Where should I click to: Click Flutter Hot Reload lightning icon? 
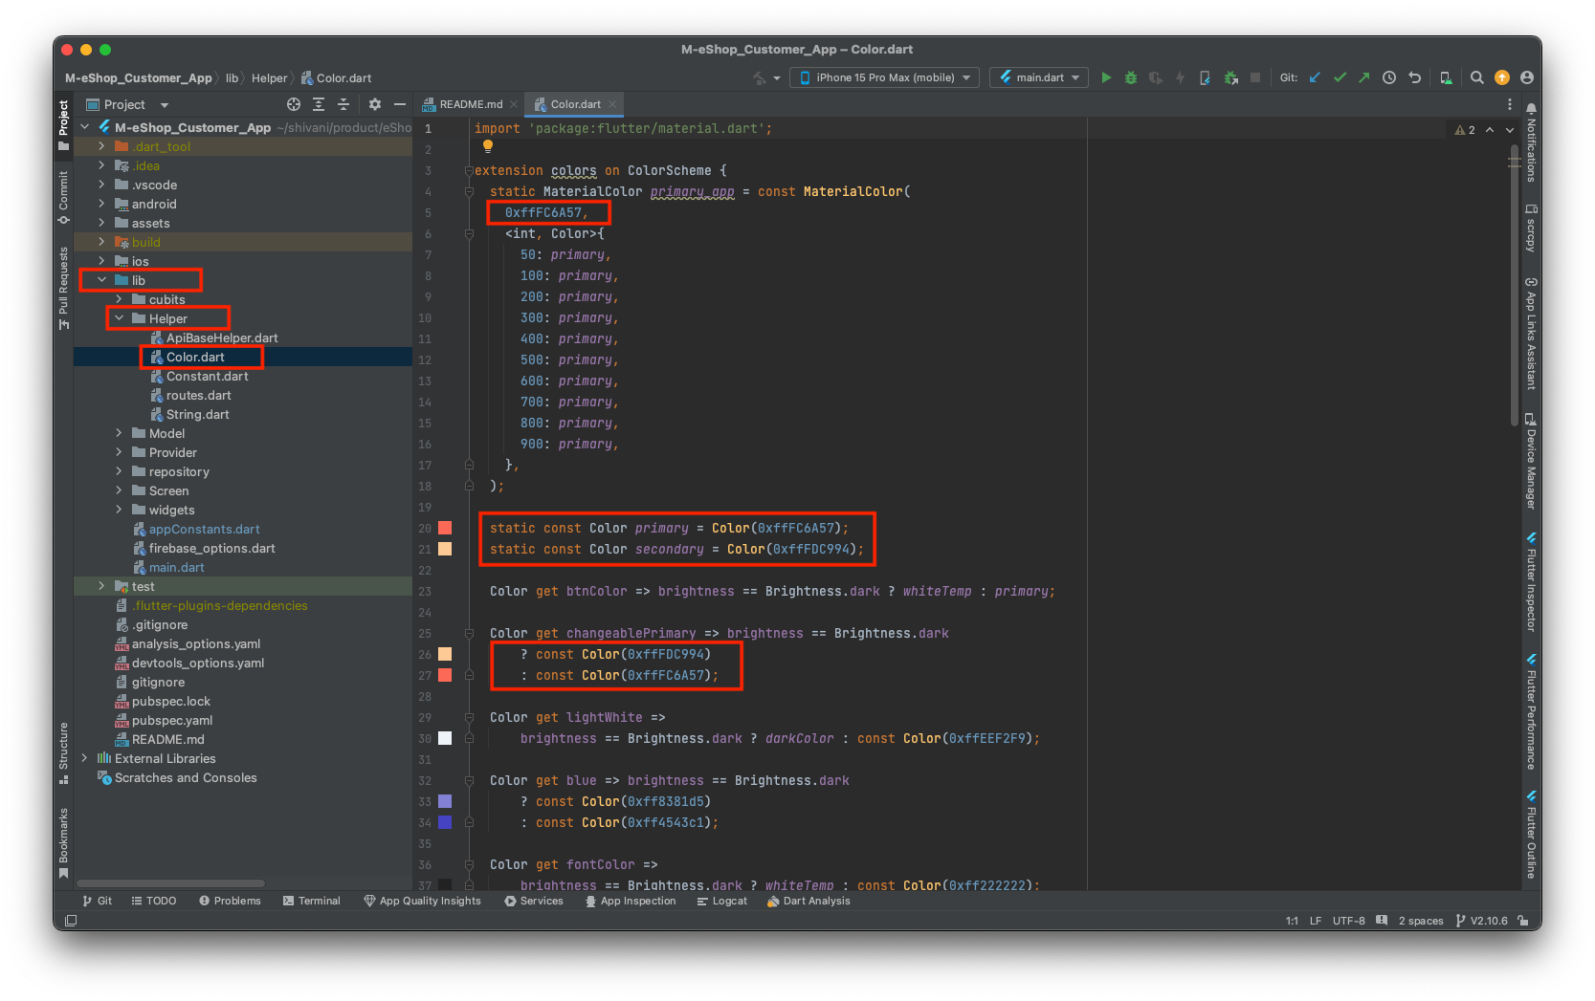pos(1180,77)
